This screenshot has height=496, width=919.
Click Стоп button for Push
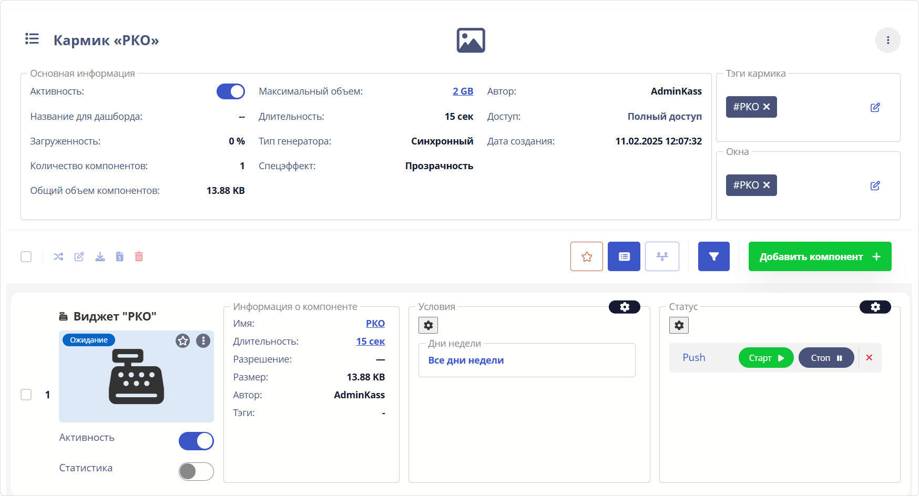(x=826, y=358)
